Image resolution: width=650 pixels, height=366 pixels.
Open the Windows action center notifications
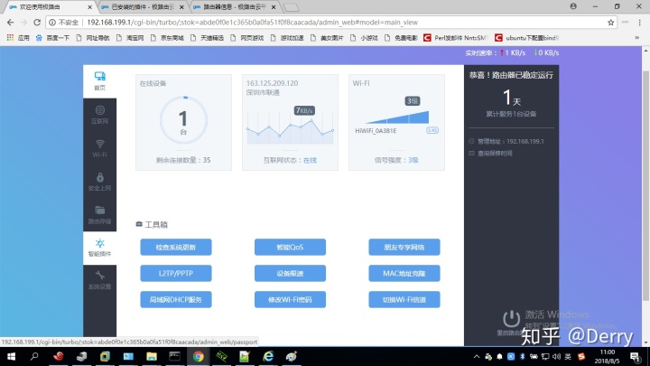(635, 356)
